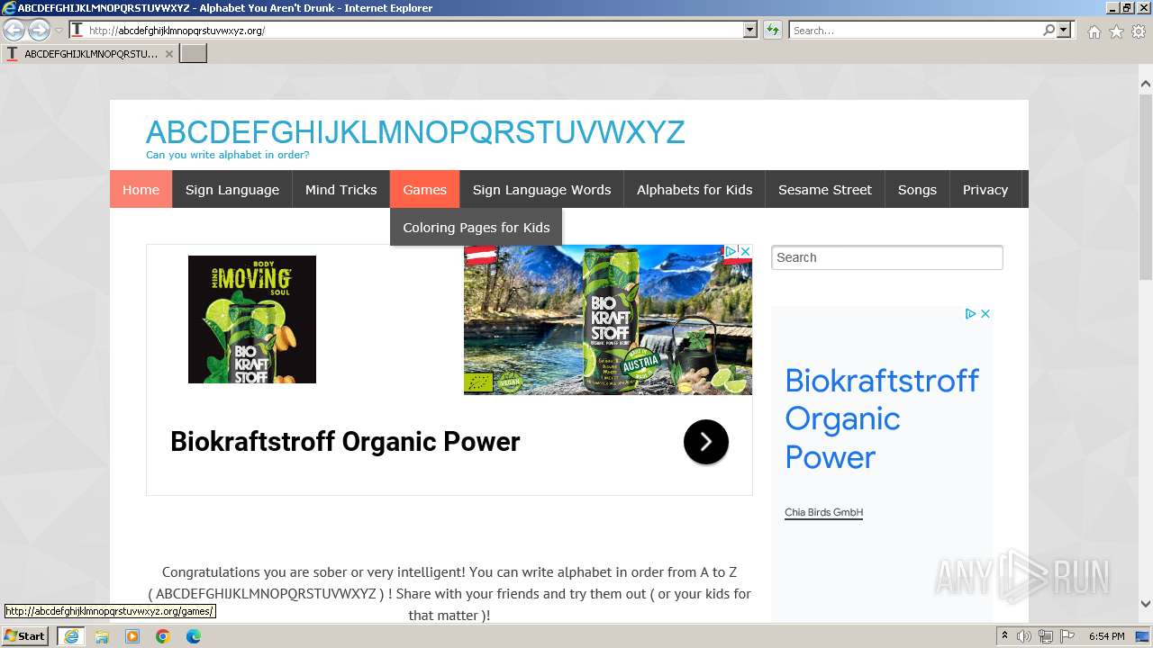
Task: Go back with the browser Back arrow
Action: 14,30
